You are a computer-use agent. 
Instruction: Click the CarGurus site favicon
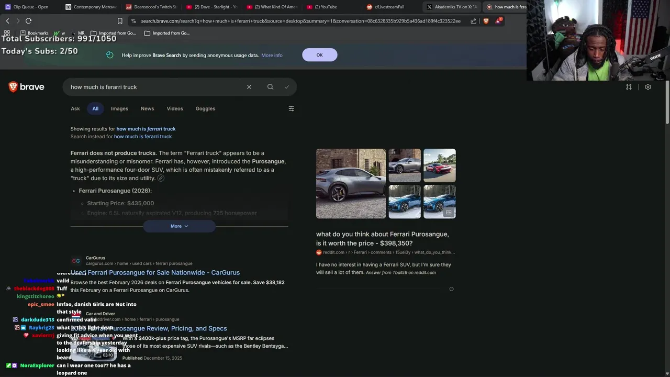(x=76, y=261)
